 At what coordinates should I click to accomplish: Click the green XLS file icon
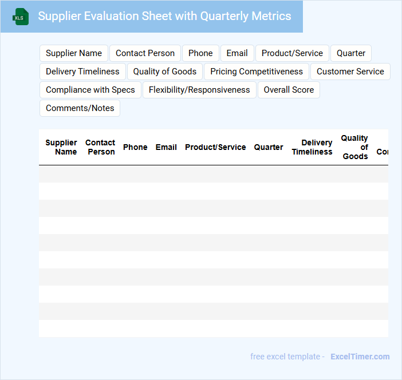click(21, 17)
